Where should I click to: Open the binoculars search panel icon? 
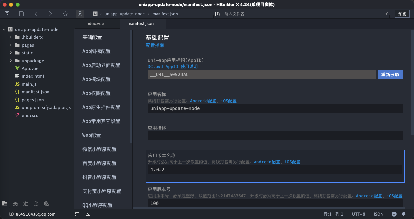tap(15, 204)
